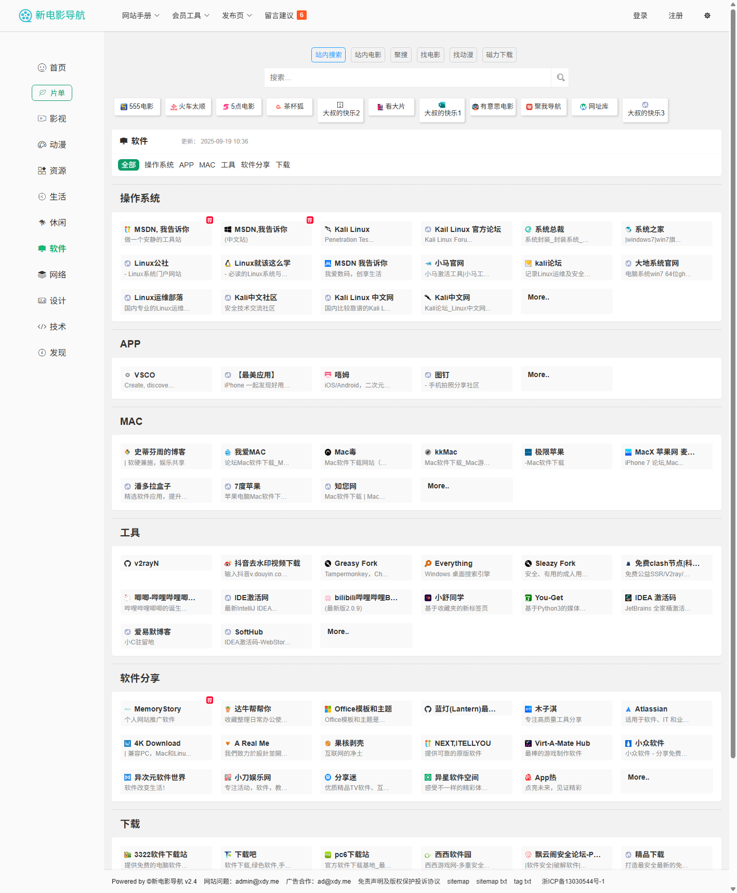This screenshot has height=893, width=737.
Task: Open the 会员工具 dropdown
Action: coord(190,16)
